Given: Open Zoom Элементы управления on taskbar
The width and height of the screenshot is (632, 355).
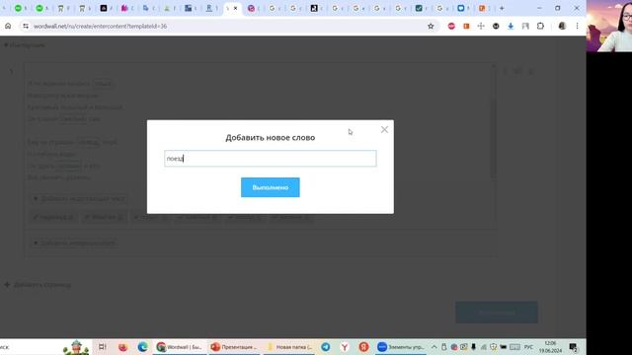Looking at the screenshot, I should (x=401, y=347).
